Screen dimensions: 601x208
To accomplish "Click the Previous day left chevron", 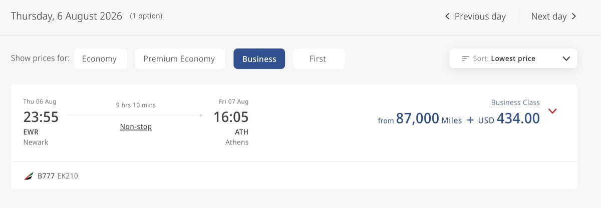I will [447, 16].
